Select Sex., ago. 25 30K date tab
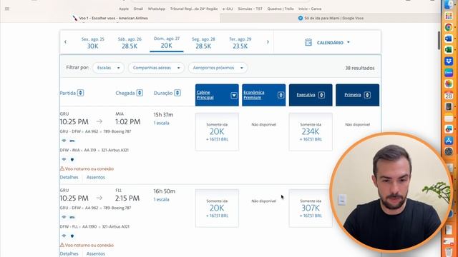This screenshot has width=458, height=257. (92, 43)
